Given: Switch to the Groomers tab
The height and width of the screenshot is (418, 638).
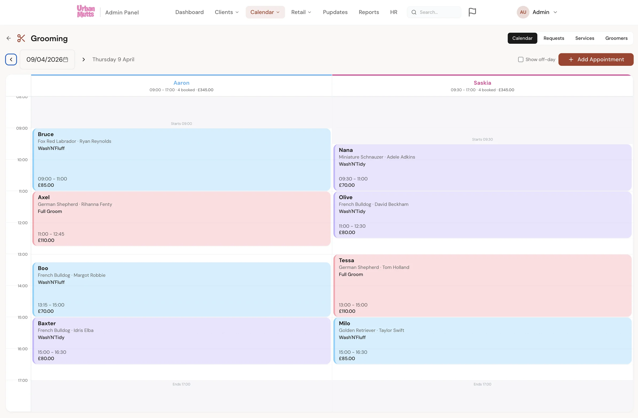Looking at the screenshot, I should (616, 38).
